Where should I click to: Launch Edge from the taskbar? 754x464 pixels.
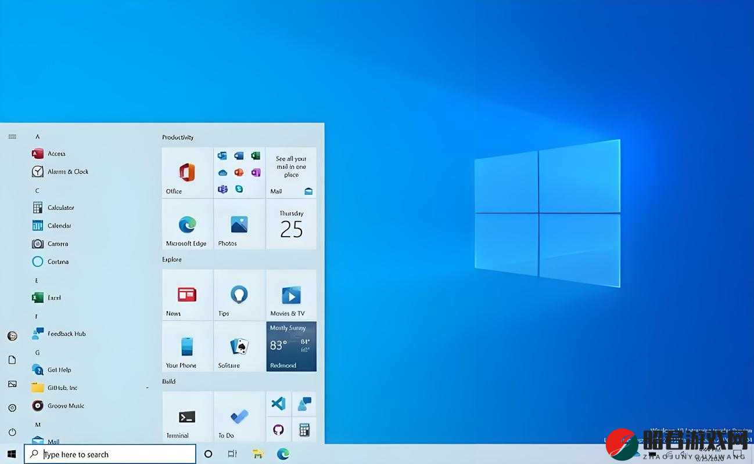pyautogui.click(x=283, y=454)
